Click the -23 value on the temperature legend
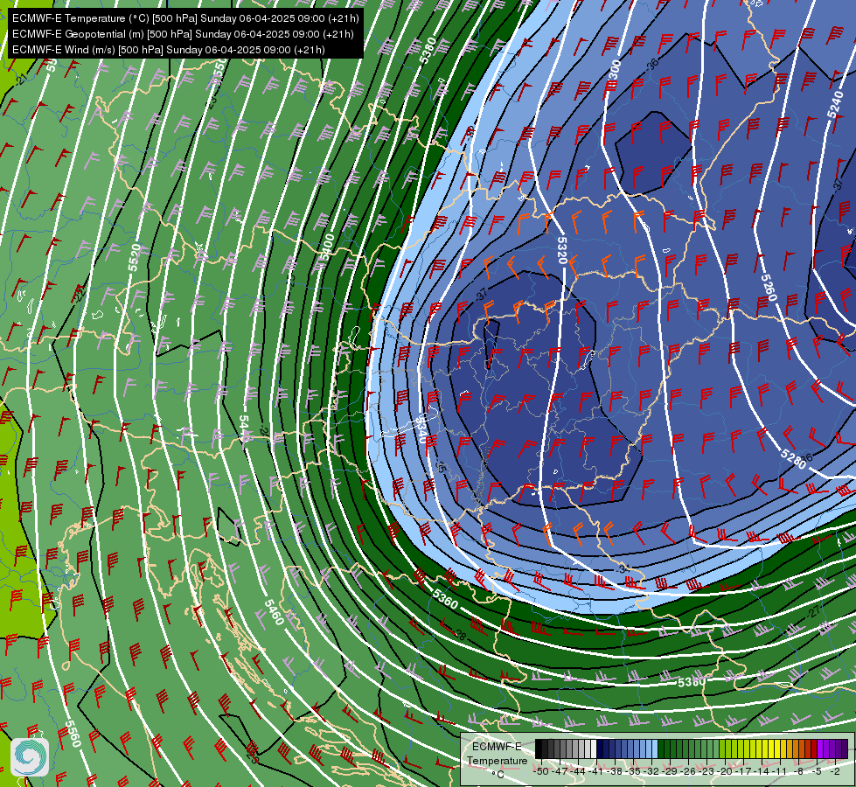The height and width of the screenshot is (787, 856). point(706,771)
